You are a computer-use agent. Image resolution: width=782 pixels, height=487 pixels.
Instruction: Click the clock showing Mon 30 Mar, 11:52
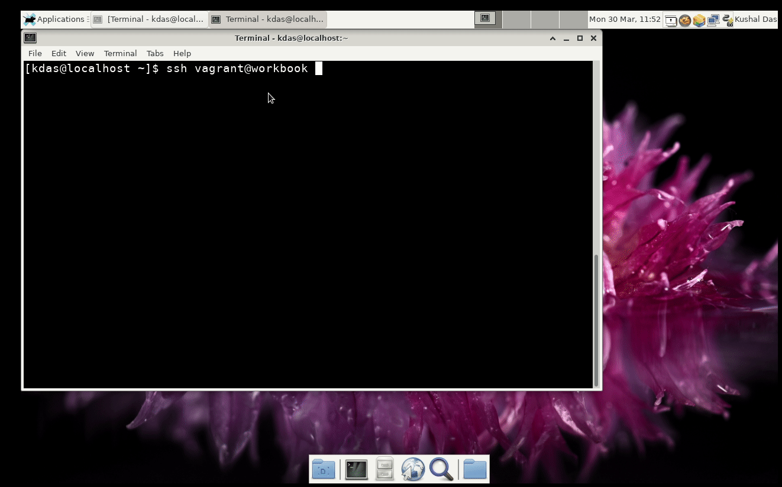pos(625,20)
